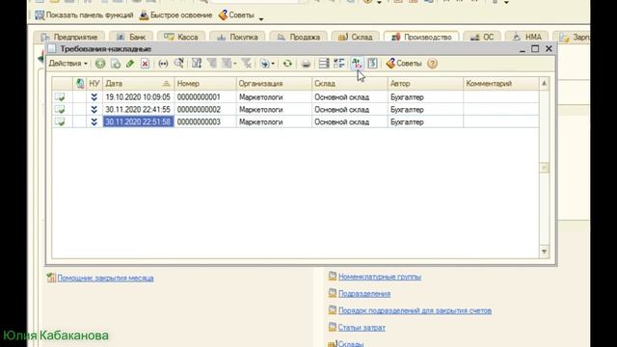Select the Производство tab
Screen dimensions: 617x347
[421, 37]
